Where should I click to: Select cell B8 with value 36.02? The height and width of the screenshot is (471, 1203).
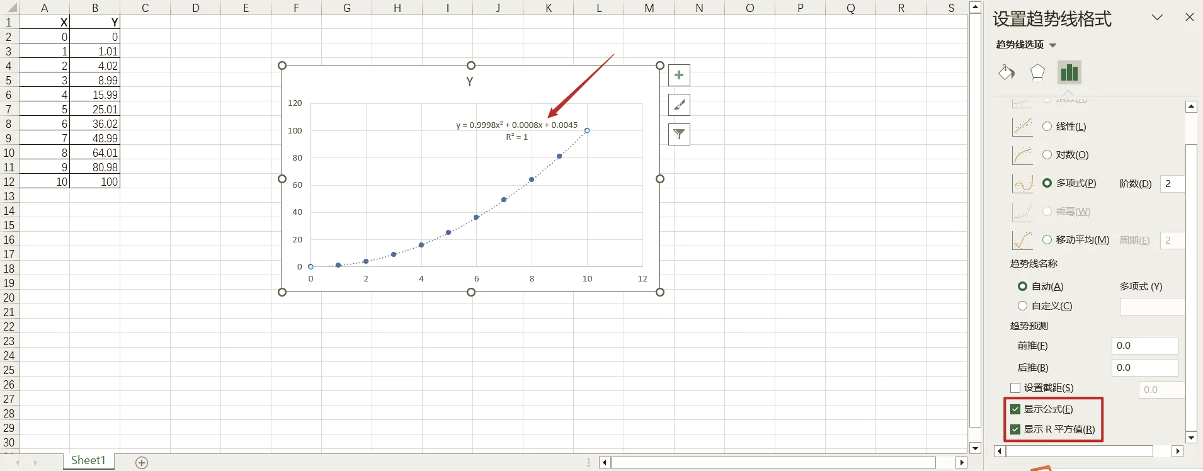(x=94, y=123)
